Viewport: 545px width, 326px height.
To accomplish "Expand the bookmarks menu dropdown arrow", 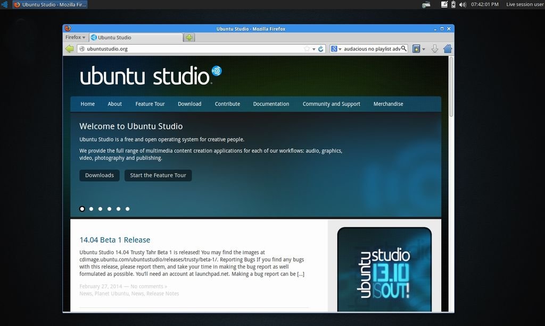I will 424,49.
